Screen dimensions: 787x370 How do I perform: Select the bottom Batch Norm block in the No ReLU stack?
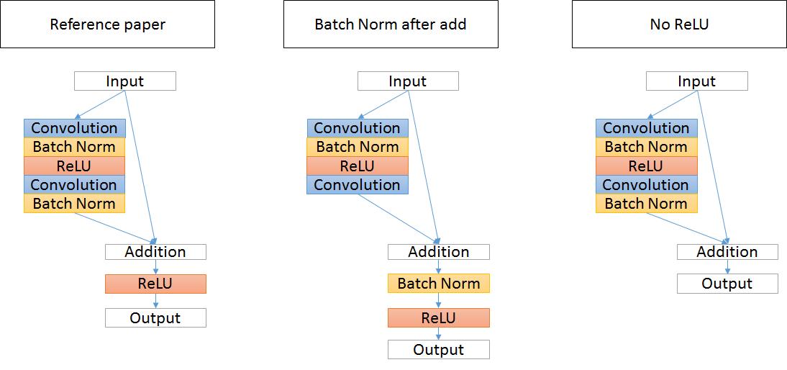[646, 204]
